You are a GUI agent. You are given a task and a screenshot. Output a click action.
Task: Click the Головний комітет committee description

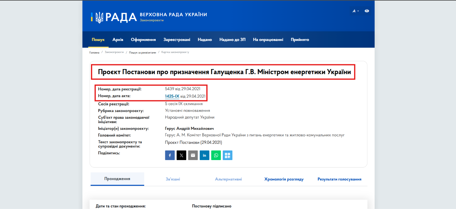255,135
